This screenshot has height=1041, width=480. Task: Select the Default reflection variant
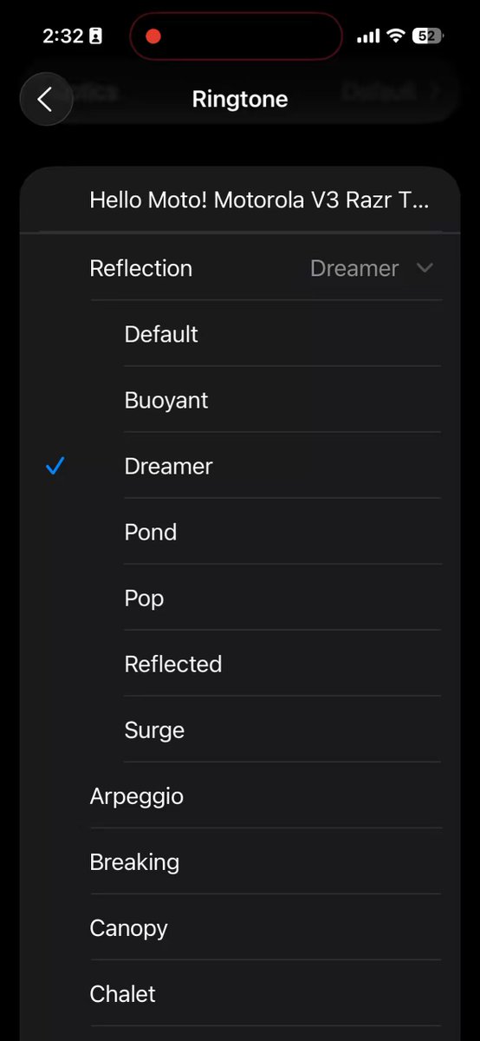point(282,334)
